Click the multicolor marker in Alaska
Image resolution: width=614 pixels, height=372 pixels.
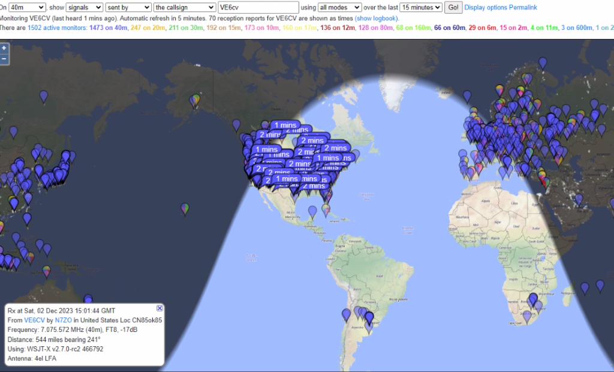coord(195,99)
